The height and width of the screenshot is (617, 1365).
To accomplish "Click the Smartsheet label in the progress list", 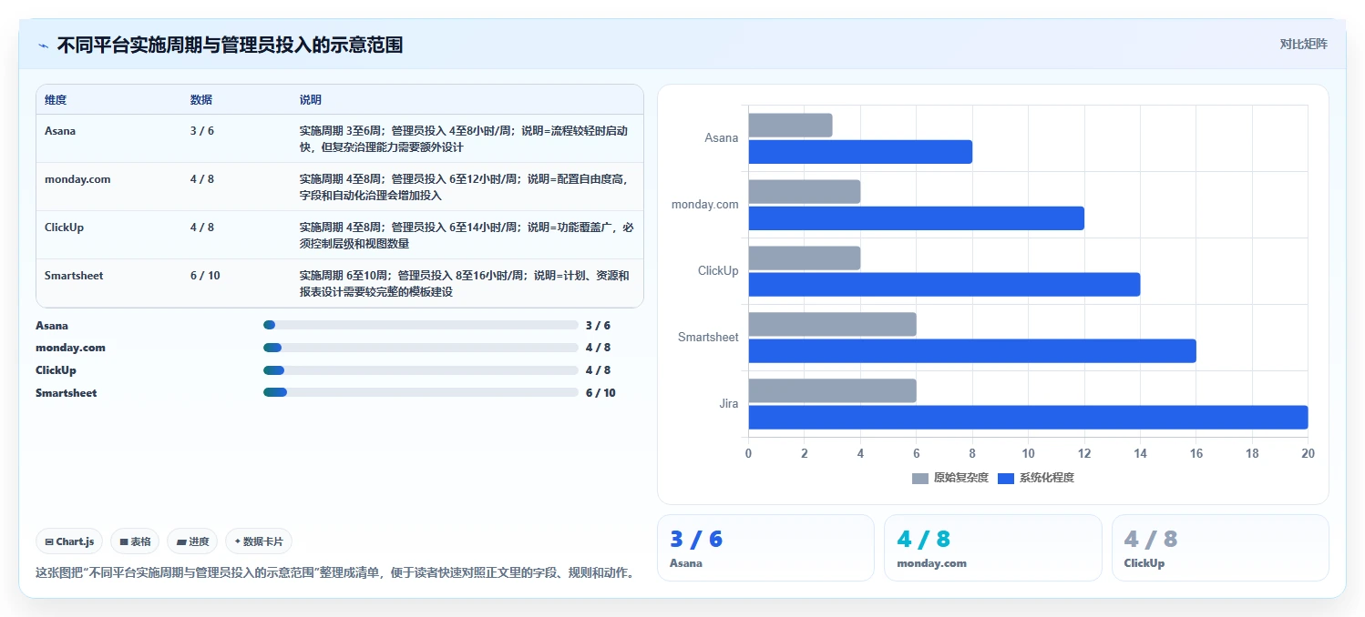I will [x=67, y=392].
